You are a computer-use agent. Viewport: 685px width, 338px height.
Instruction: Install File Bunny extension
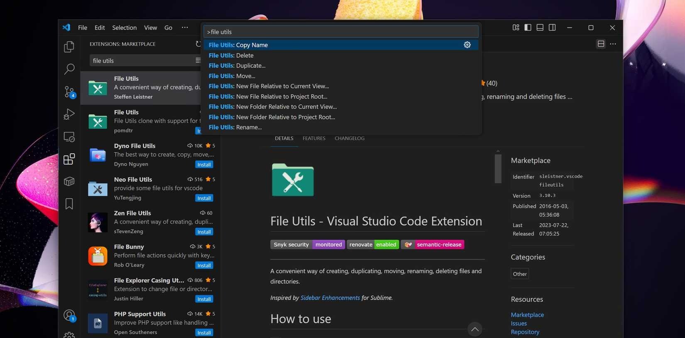click(x=204, y=265)
